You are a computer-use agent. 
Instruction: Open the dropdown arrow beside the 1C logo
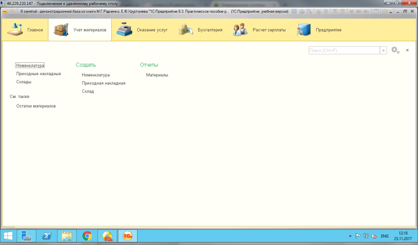(x=12, y=11)
